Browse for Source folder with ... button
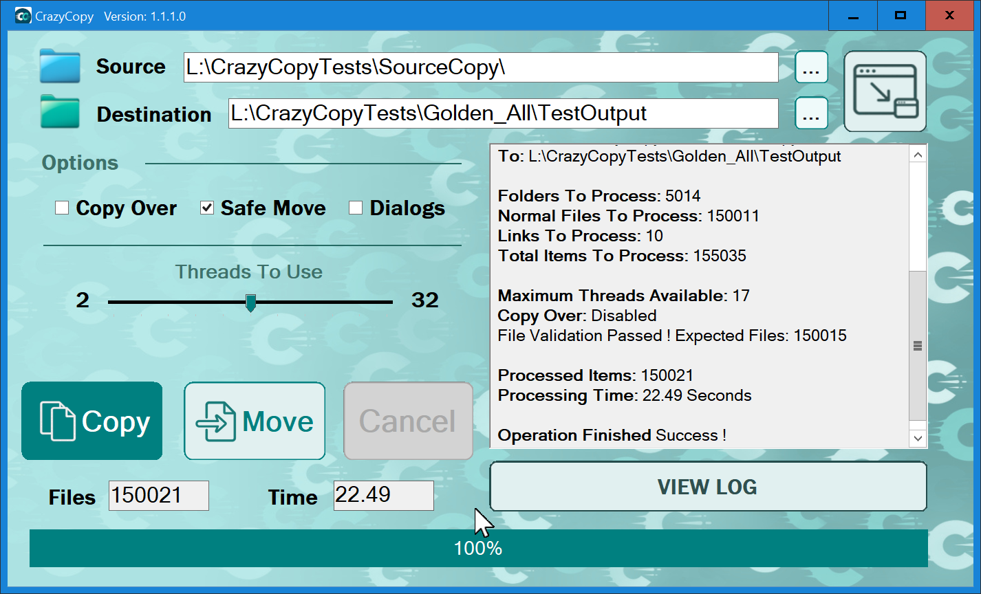Screen dimensions: 981x594 coord(812,67)
